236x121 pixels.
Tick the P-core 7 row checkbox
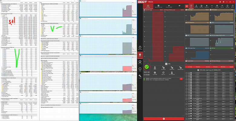(x=187, y=84)
